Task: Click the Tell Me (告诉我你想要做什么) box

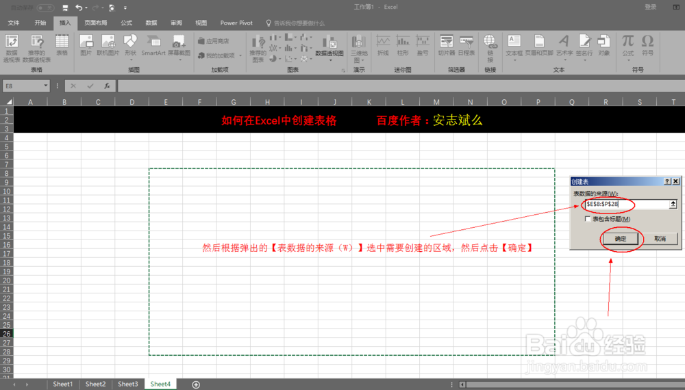Action: [295, 23]
